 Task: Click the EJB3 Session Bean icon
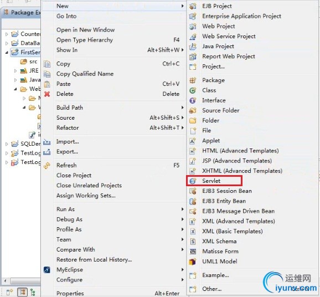193,191
